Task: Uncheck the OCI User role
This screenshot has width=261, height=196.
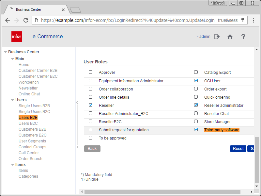Action: (196, 80)
